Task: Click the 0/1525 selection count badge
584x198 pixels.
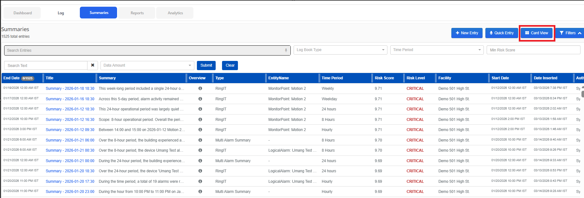Action: (x=28, y=78)
